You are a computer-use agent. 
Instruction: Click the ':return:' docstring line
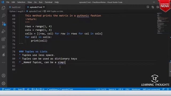(31, 19)
